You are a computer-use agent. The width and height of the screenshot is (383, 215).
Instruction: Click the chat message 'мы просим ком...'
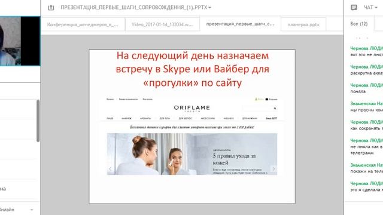click(x=367, y=110)
